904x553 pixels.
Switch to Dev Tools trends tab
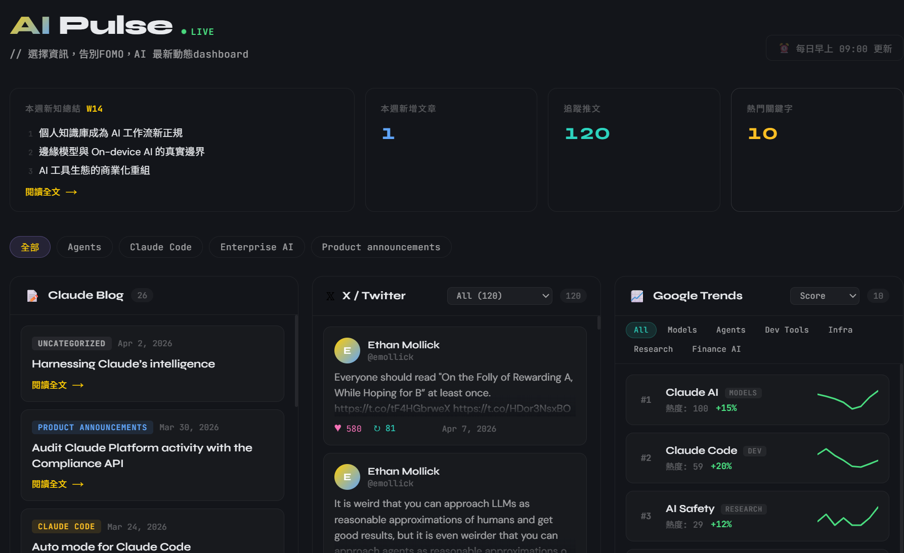pos(787,330)
